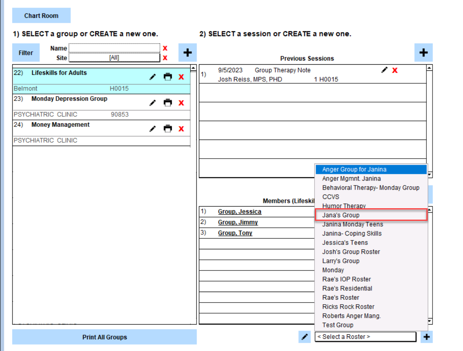Click plus icon beside Select a Roster
The width and height of the screenshot is (463, 351).
426,337
